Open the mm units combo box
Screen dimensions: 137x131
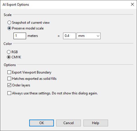point(89,36)
